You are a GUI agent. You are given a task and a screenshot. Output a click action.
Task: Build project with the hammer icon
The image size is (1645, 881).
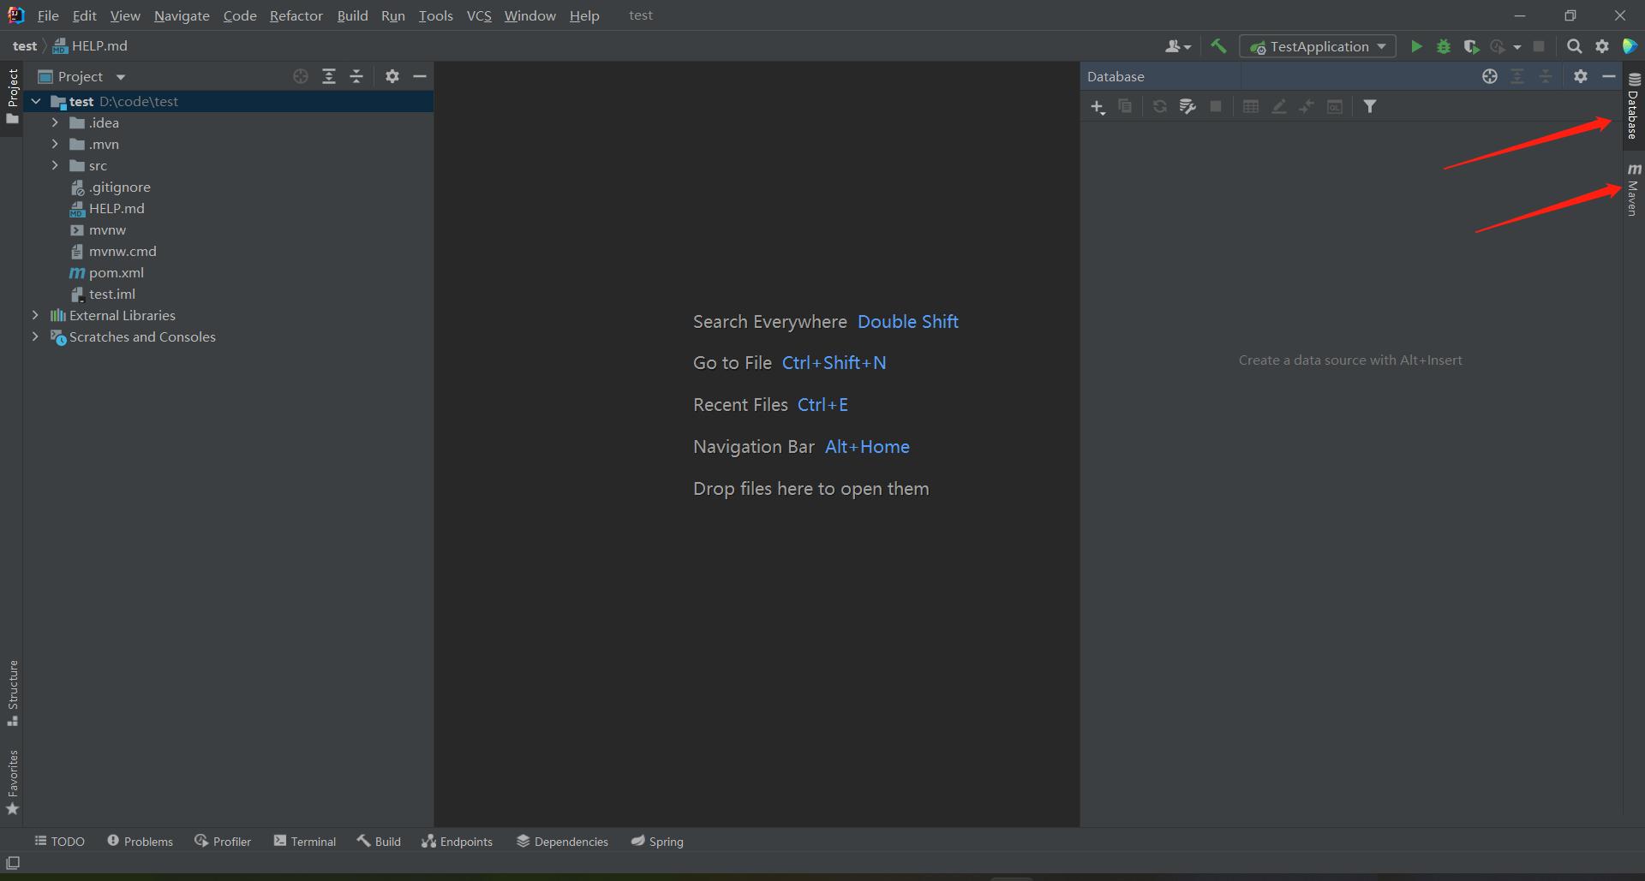coord(1218,46)
